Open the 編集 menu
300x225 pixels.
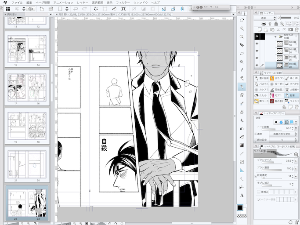click(29, 3)
